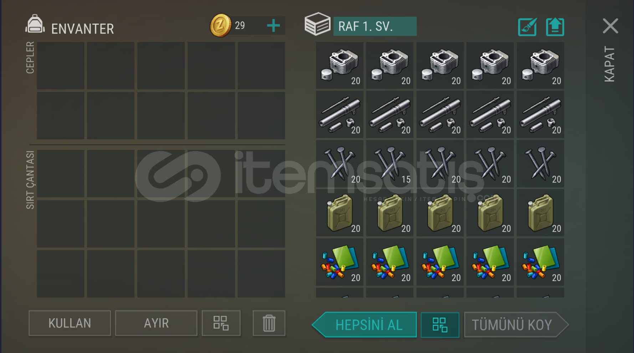The image size is (634, 353).
Task: Select the last wiring stack
Action: (x=541, y=262)
